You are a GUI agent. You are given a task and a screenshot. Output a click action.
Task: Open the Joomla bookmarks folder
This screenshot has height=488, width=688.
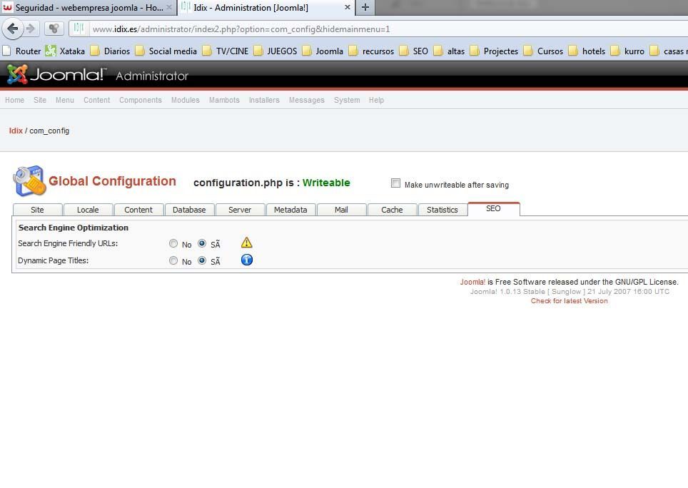323,51
